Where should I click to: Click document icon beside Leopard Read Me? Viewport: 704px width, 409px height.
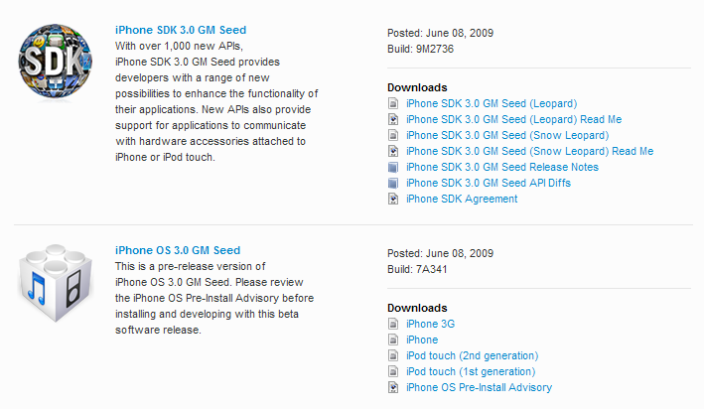(x=393, y=119)
